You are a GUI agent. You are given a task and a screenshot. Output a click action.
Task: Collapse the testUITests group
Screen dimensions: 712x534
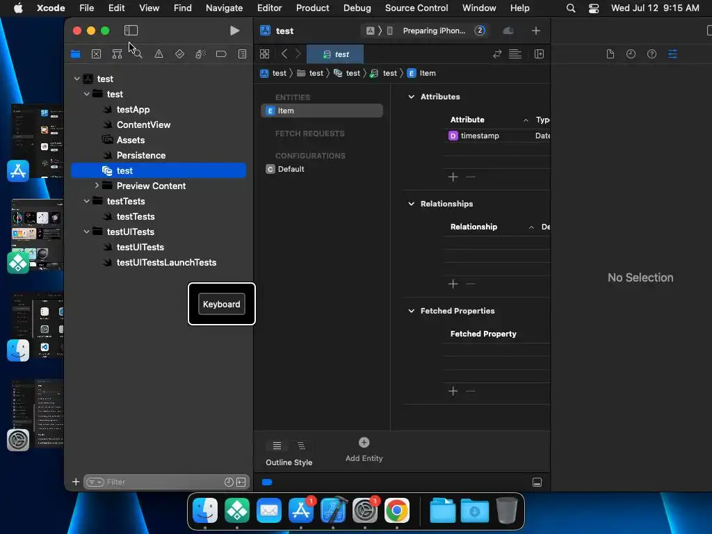(x=87, y=232)
